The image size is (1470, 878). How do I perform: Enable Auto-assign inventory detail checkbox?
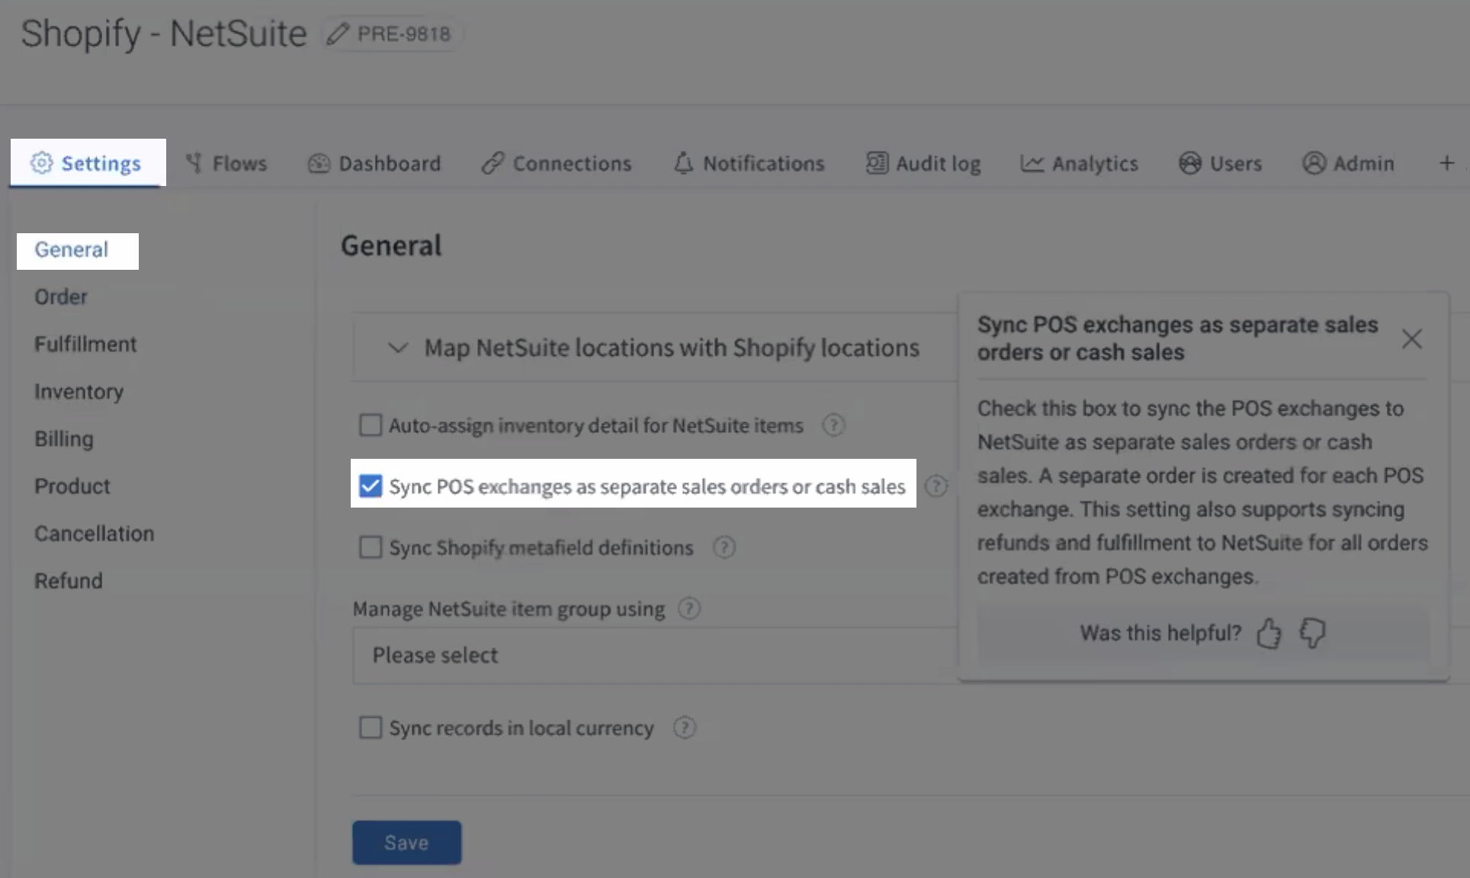pyautogui.click(x=371, y=425)
